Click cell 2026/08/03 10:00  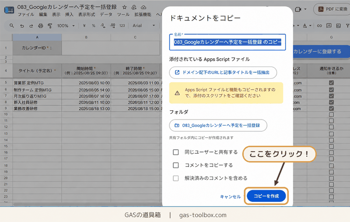point(86,83)
